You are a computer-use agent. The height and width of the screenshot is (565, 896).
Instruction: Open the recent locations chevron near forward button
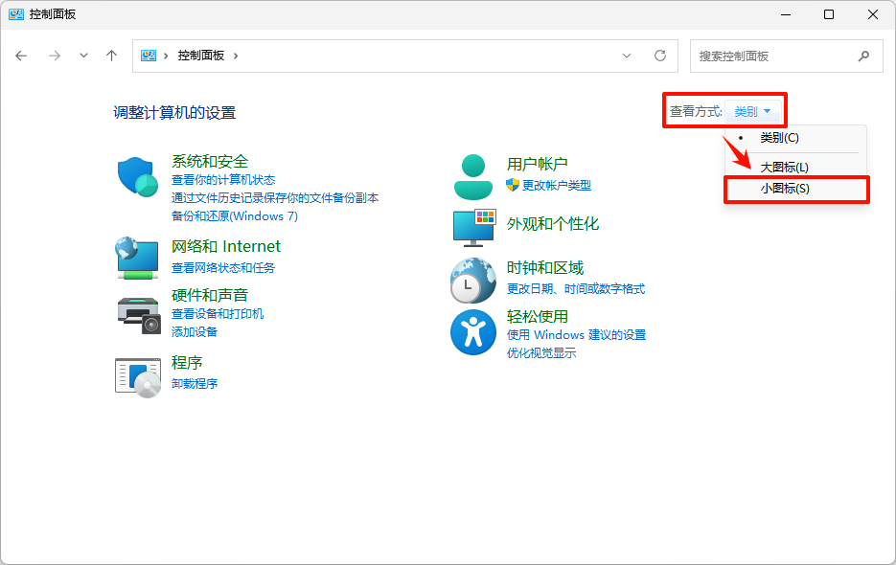point(82,56)
